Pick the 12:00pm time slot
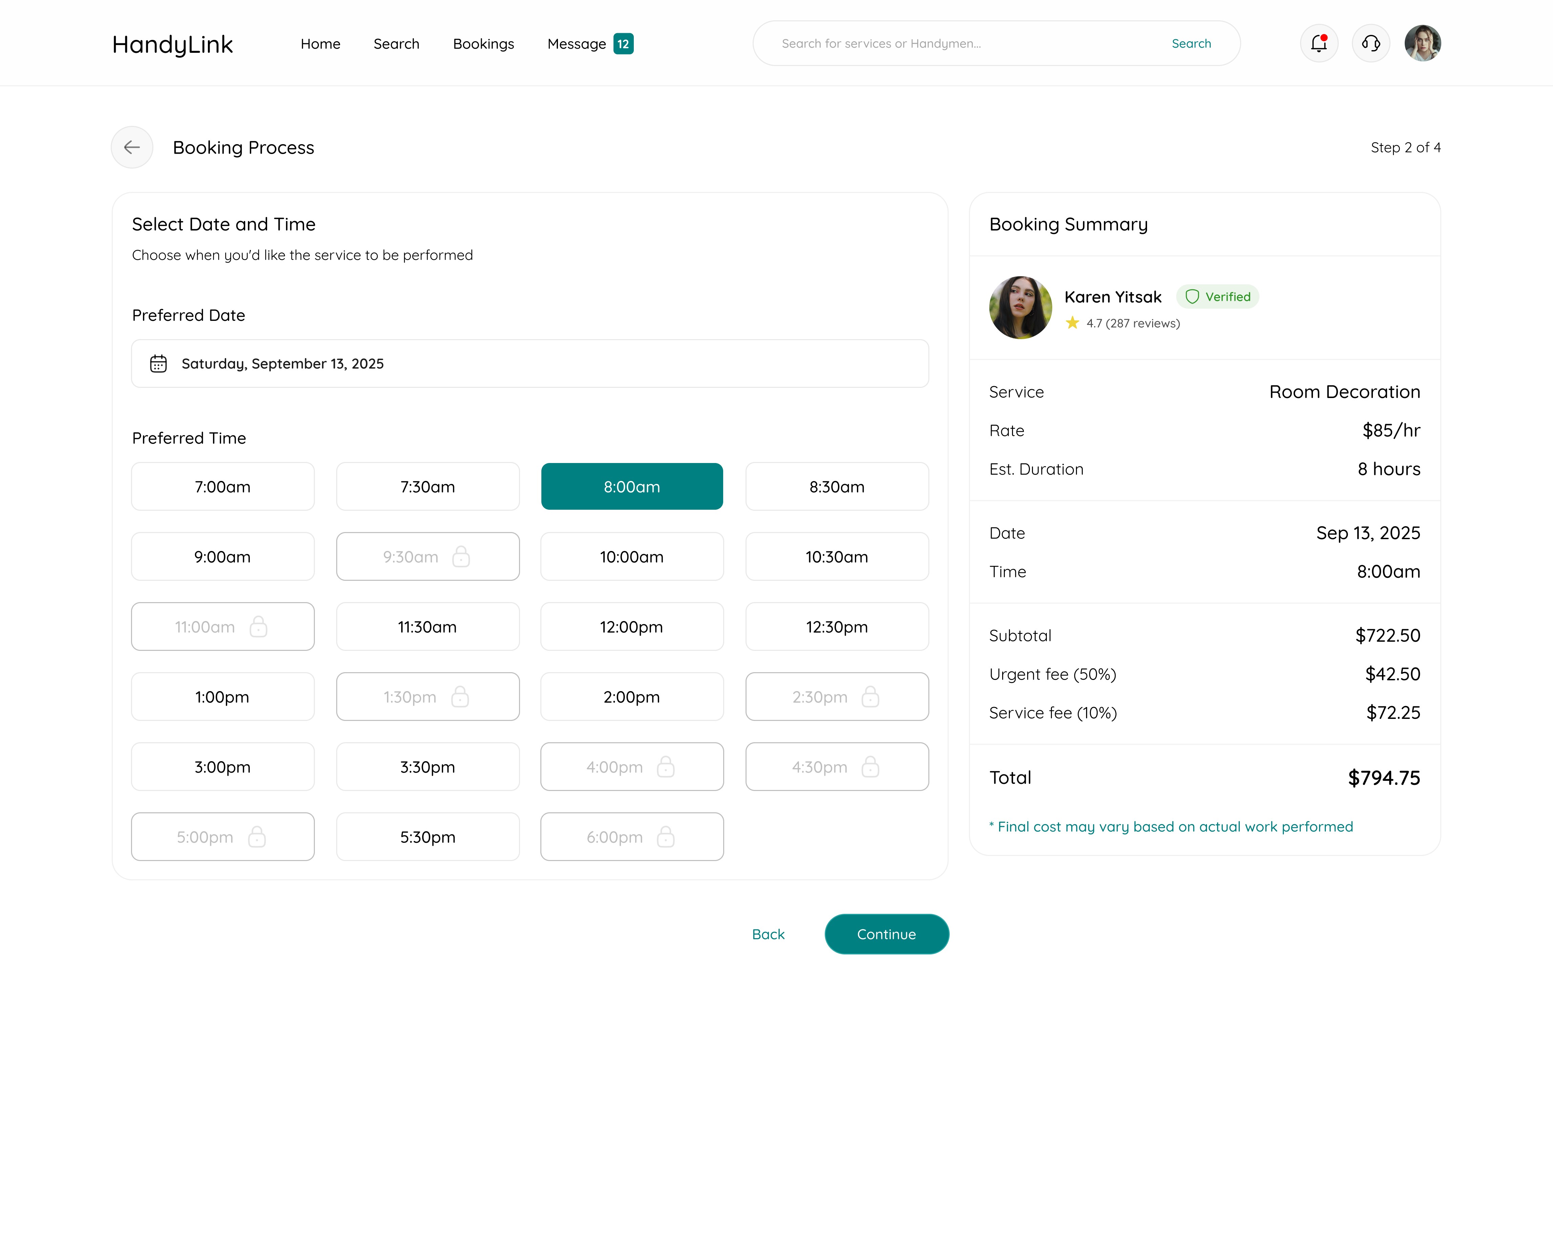This screenshot has width=1553, height=1255. pos(631,627)
